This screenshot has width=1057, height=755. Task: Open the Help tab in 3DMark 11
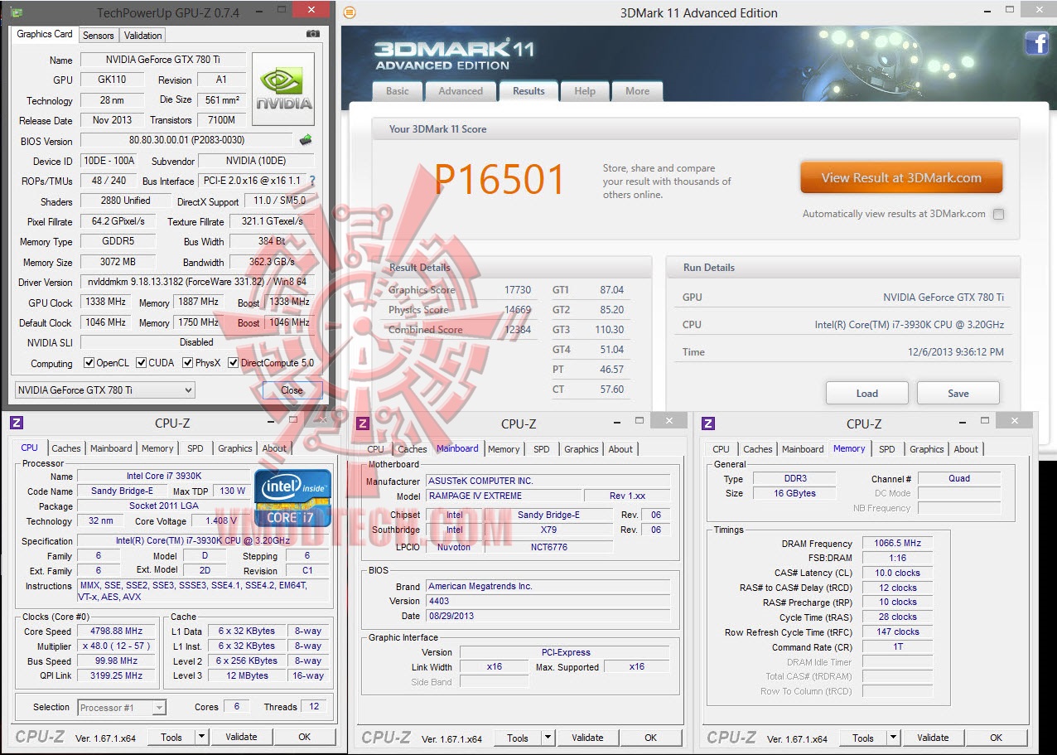point(585,91)
